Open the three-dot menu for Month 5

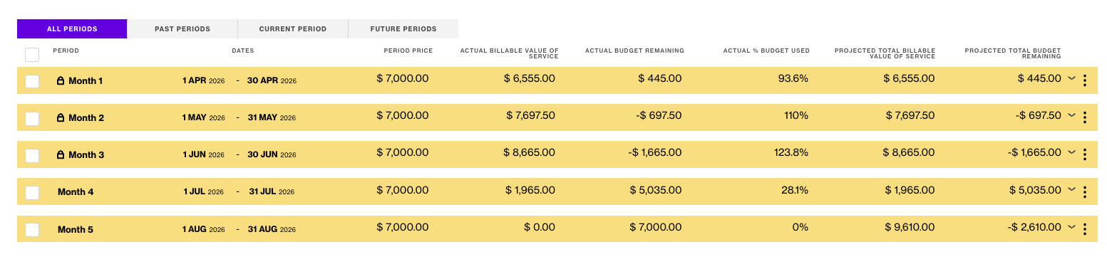[1084, 229]
